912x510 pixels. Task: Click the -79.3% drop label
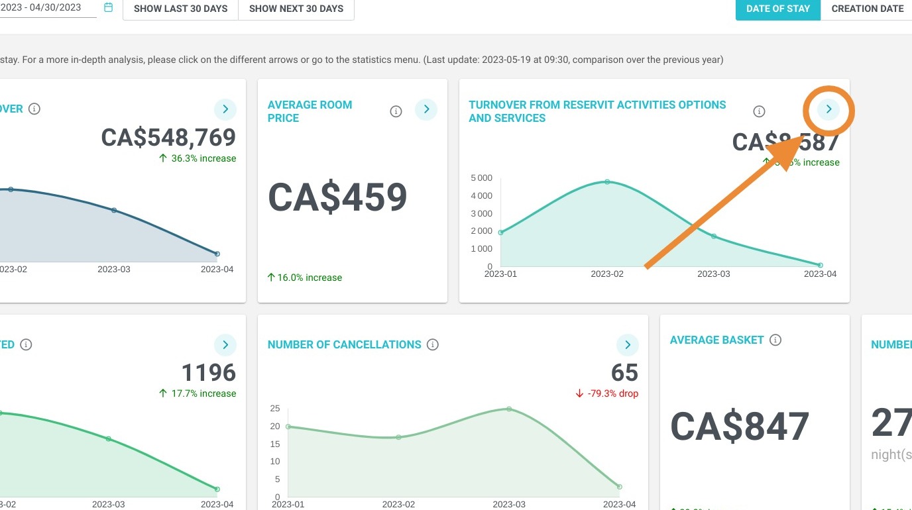(607, 393)
